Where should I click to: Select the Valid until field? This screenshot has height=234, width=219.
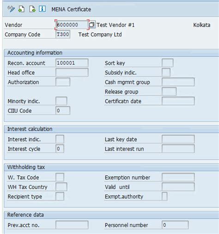coord(178,187)
